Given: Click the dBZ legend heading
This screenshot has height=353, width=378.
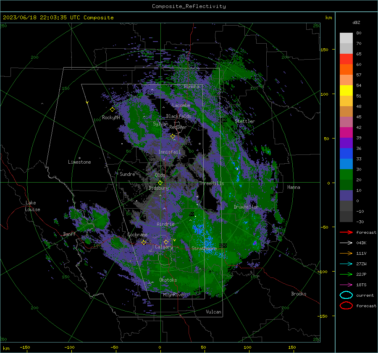Looking at the screenshot, I should pos(356,22).
